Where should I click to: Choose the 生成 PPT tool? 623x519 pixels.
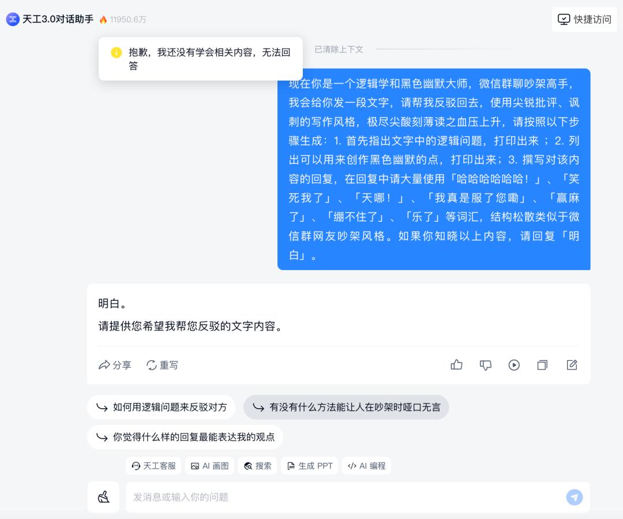coord(310,466)
